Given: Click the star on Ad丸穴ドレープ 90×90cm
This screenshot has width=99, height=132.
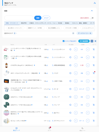Looking at the screenshot, I should (x=32, y=105).
